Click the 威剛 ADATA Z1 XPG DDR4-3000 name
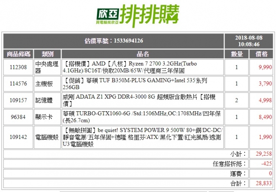 pyautogui.click(x=139, y=100)
